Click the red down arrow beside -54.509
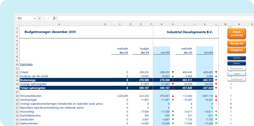Screen dimensions: 254x126 (x=216, y=84)
